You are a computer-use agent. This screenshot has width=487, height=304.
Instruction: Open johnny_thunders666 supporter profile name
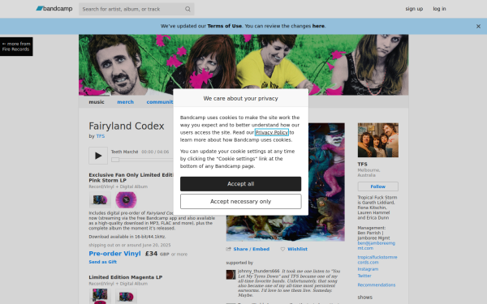pyautogui.click(x=258, y=271)
